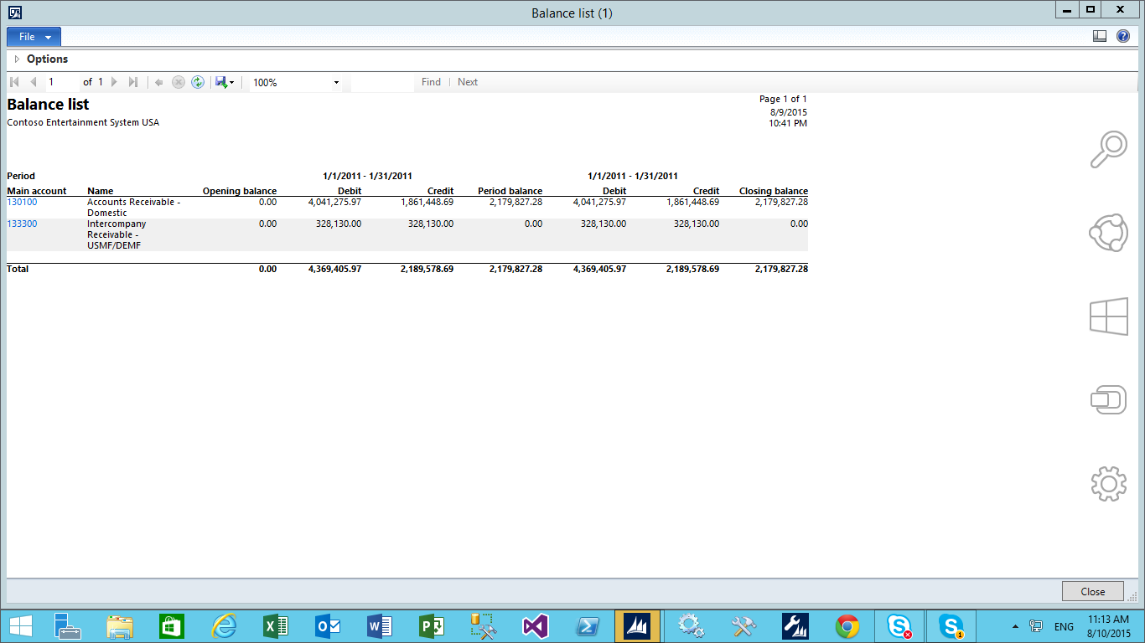Select the Period balance column header
This screenshot has width=1145, height=643.
click(510, 191)
